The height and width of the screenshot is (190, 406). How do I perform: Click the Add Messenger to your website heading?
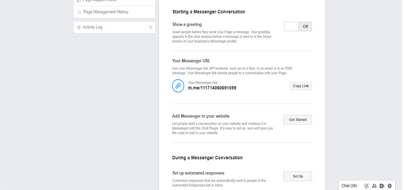pyautogui.click(x=201, y=116)
